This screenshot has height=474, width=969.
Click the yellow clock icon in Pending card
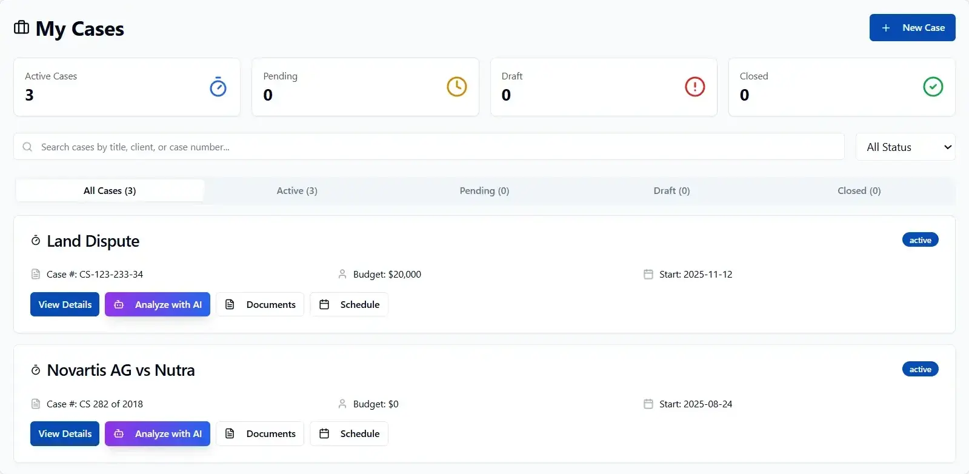(x=457, y=87)
